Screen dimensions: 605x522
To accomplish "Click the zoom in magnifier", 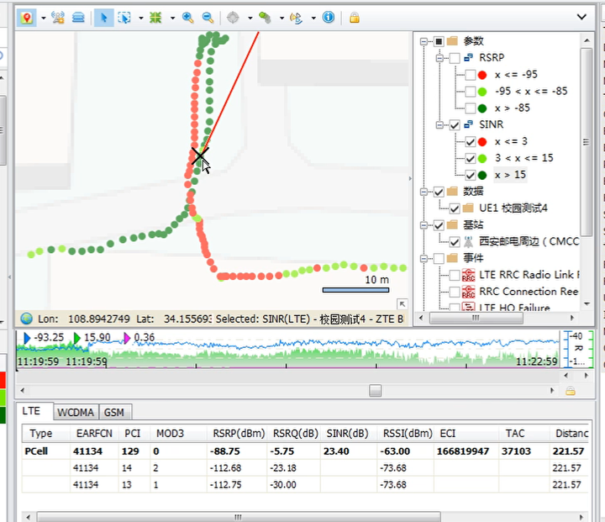I will tap(187, 17).
